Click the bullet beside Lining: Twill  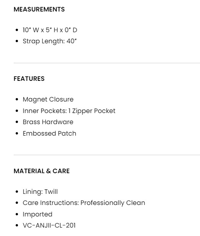[17, 192]
